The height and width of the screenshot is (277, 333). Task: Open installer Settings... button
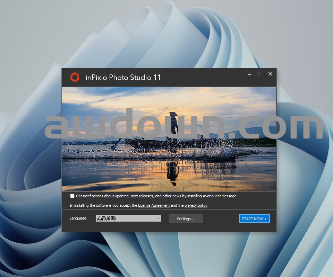pyautogui.click(x=186, y=219)
